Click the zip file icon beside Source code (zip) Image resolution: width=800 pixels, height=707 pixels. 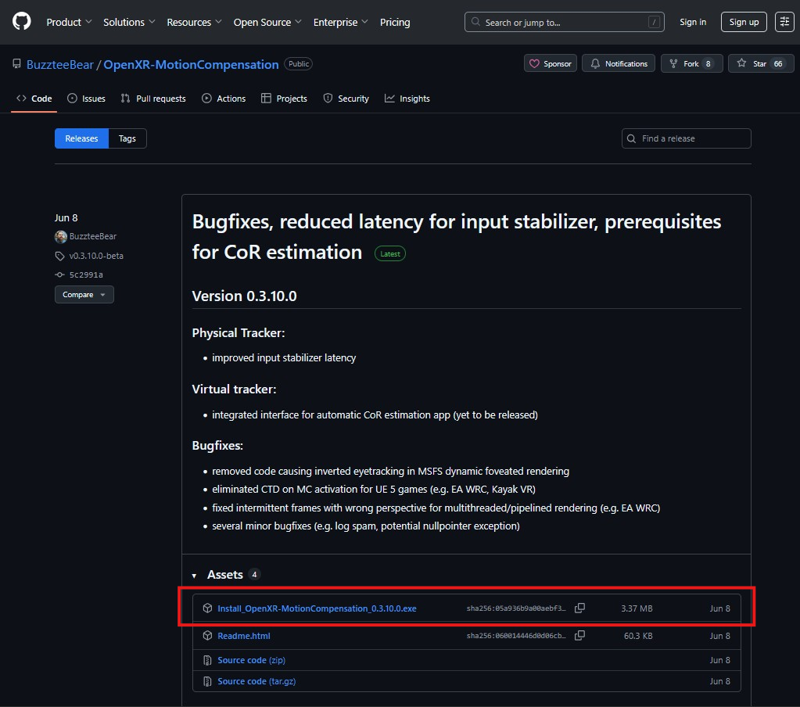(x=207, y=660)
